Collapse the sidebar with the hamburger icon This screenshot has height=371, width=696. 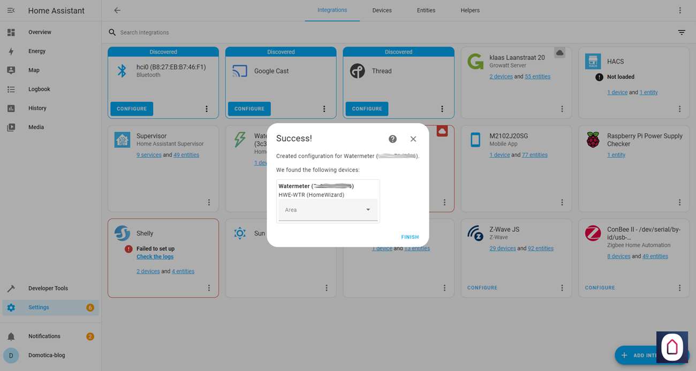click(11, 10)
